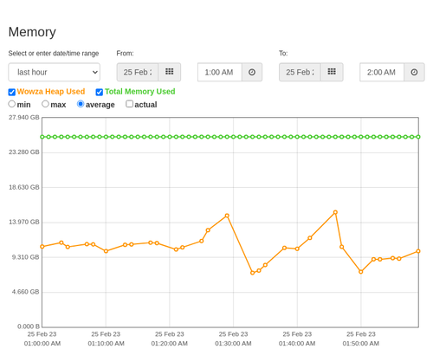
Task: Toggle the Total Memory Used checkbox
Action: [100, 92]
